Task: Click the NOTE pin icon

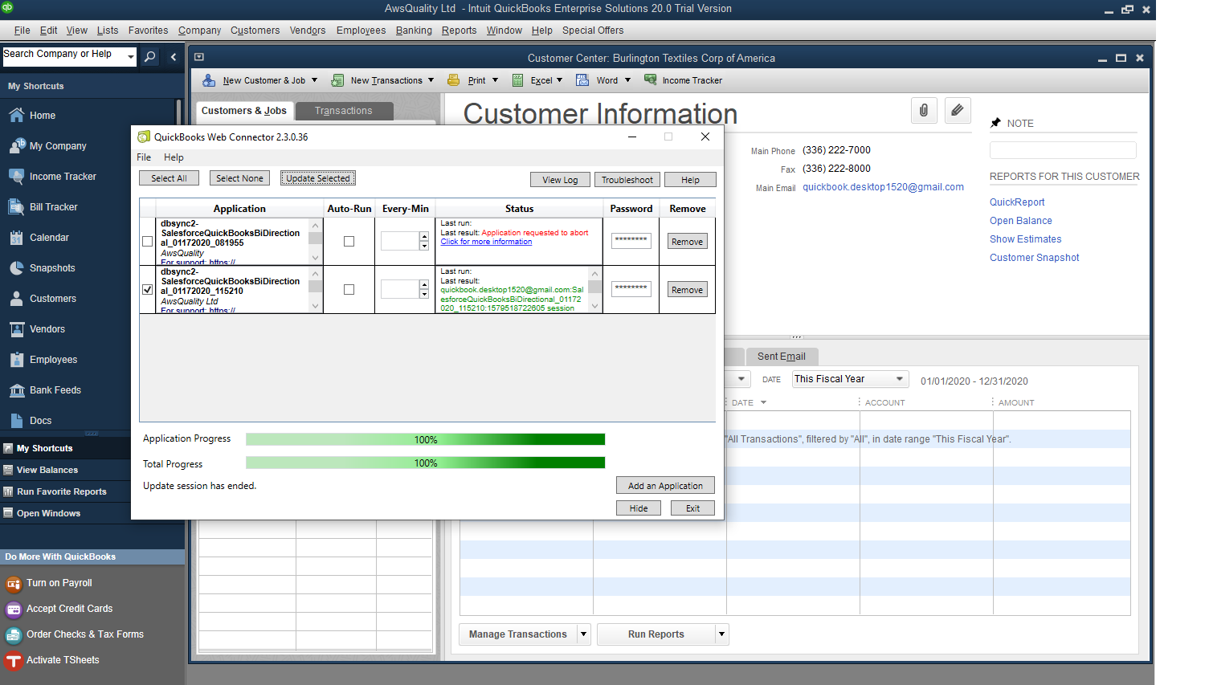Action: tap(995, 123)
